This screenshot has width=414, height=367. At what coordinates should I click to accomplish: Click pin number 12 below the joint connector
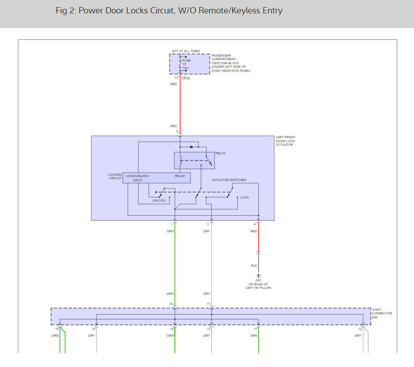[360, 329]
